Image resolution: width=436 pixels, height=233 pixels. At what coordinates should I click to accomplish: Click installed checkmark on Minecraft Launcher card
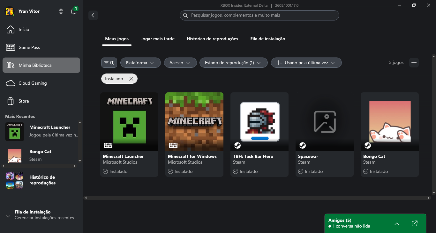coord(105,171)
